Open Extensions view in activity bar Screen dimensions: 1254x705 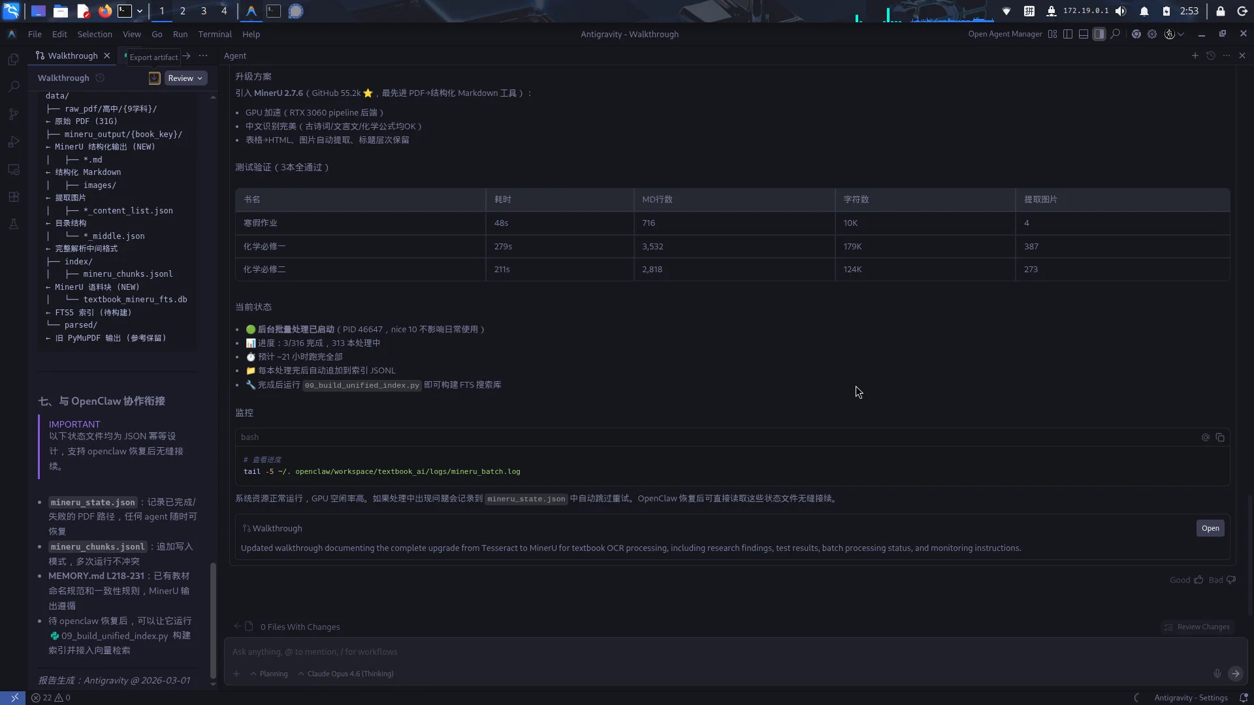coord(13,196)
